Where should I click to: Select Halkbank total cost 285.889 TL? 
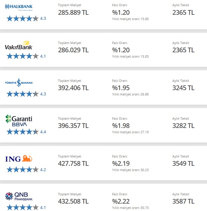point(73,12)
